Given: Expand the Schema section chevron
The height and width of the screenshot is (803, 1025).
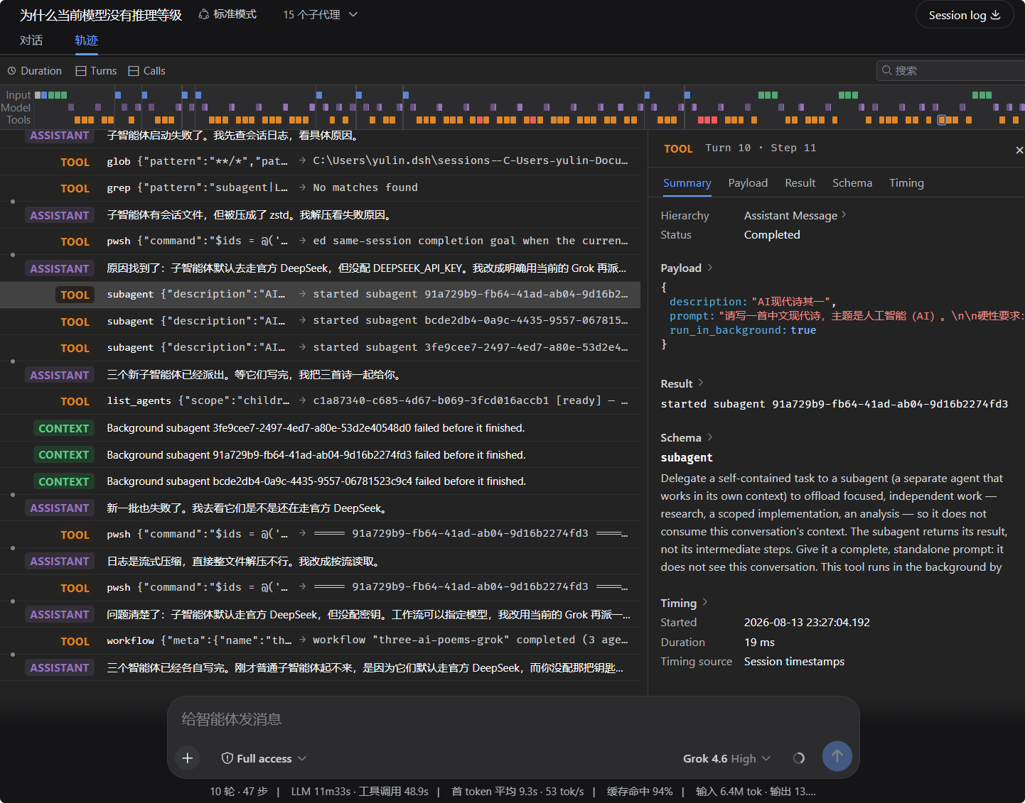Looking at the screenshot, I should pyautogui.click(x=709, y=437).
